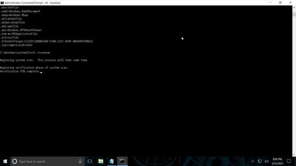The height and width of the screenshot is (166, 296).
Task: Show hidden system tray icons
Action: tap(253, 161)
